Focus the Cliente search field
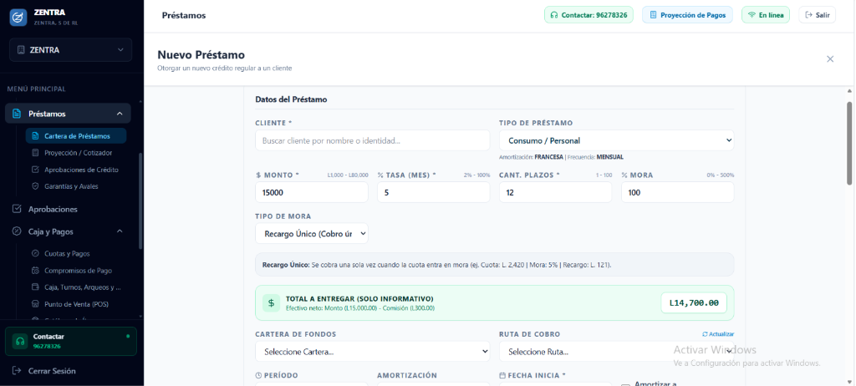 (x=372, y=140)
